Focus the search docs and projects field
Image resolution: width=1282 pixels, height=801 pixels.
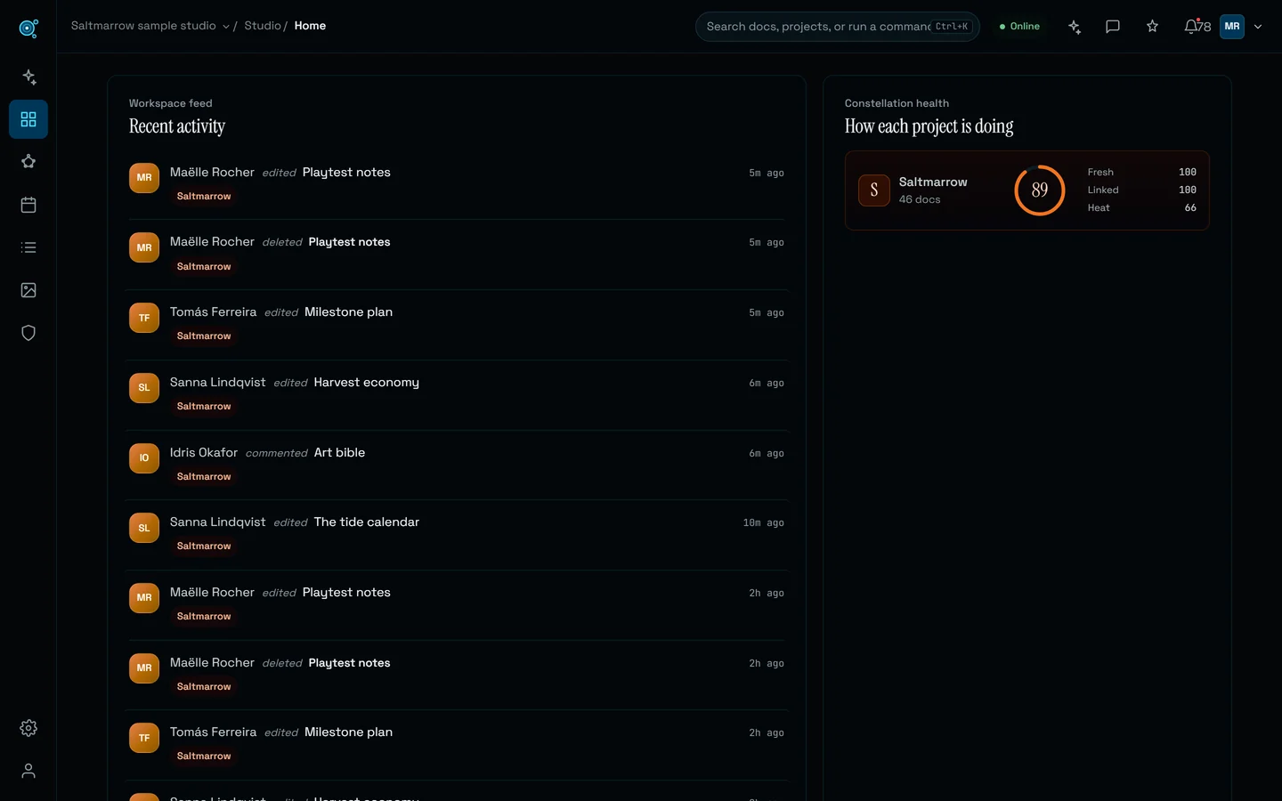[838, 27]
